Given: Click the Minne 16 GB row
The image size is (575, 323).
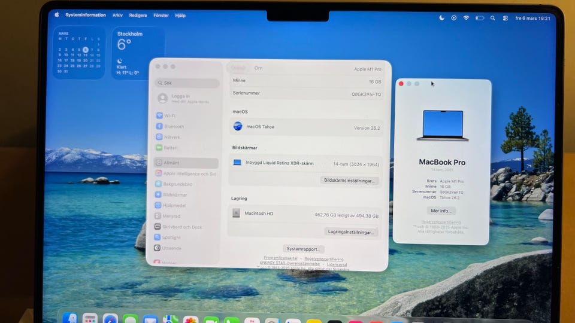Looking at the screenshot, I should click(307, 81).
